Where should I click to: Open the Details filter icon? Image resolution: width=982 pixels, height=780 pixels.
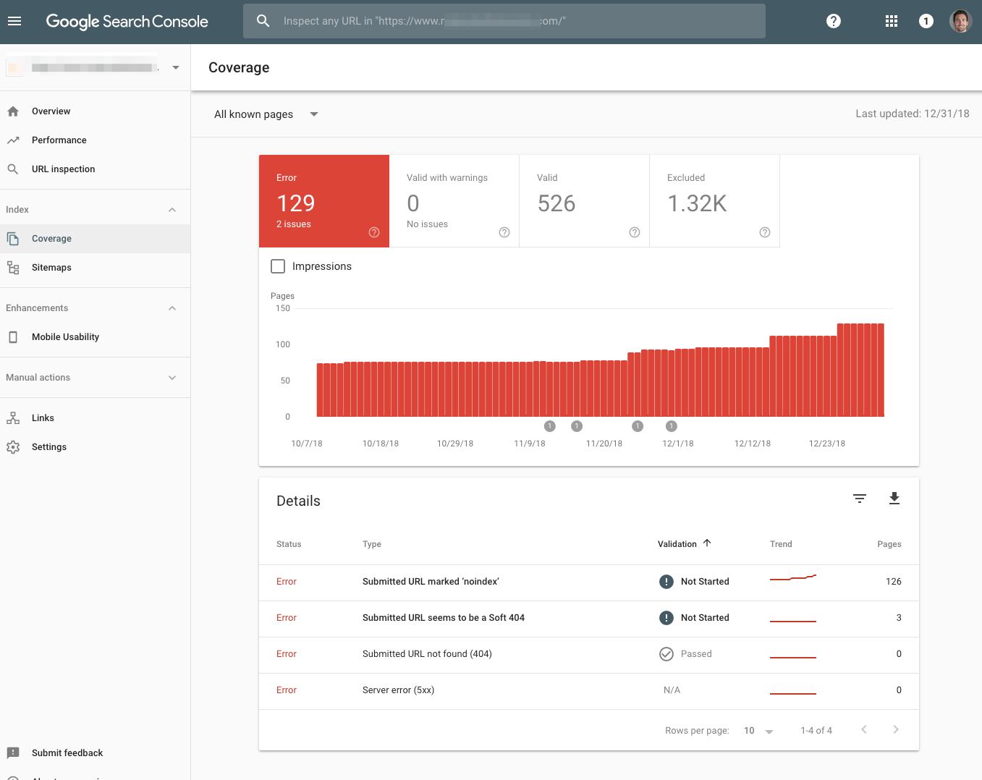tap(860, 499)
